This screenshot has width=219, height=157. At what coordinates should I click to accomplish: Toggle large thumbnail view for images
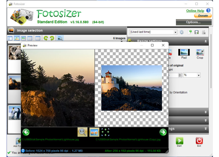pos(17,38)
